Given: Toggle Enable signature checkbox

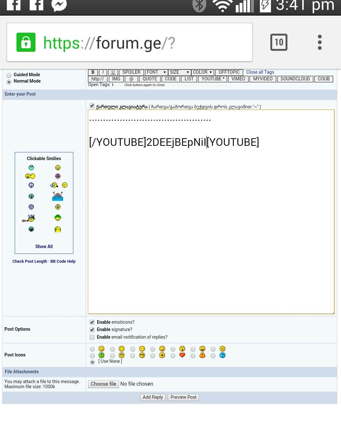Looking at the screenshot, I should [92, 330].
